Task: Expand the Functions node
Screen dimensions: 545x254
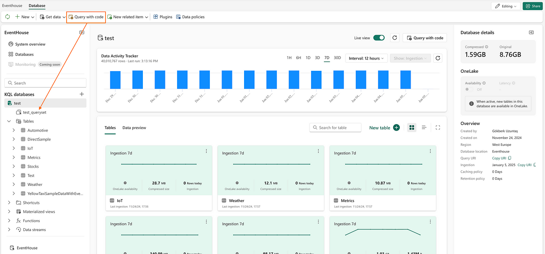Action: [x=9, y=221]
